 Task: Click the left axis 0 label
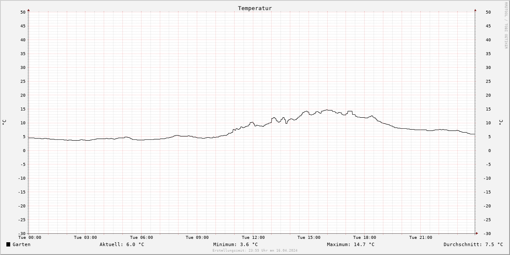24,150
